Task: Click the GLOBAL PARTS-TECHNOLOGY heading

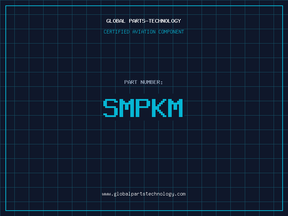Action: tap(144, 21)
